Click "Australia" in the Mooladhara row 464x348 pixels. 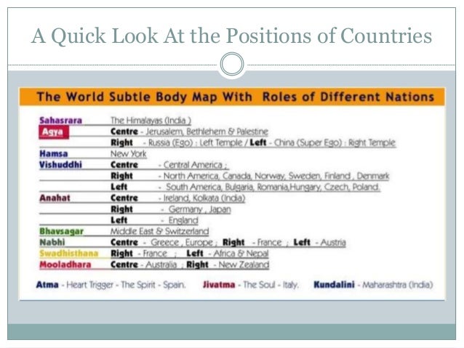(x=161, y=264)
